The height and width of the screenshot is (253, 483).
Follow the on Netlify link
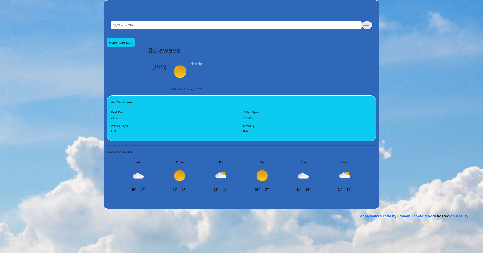[x=459, y=216]
